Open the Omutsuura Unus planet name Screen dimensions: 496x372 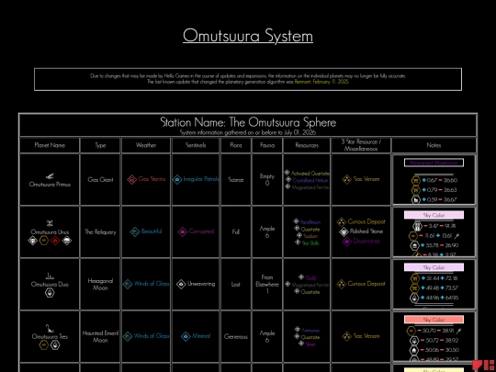pyautogui.click(x=50, y=231)
